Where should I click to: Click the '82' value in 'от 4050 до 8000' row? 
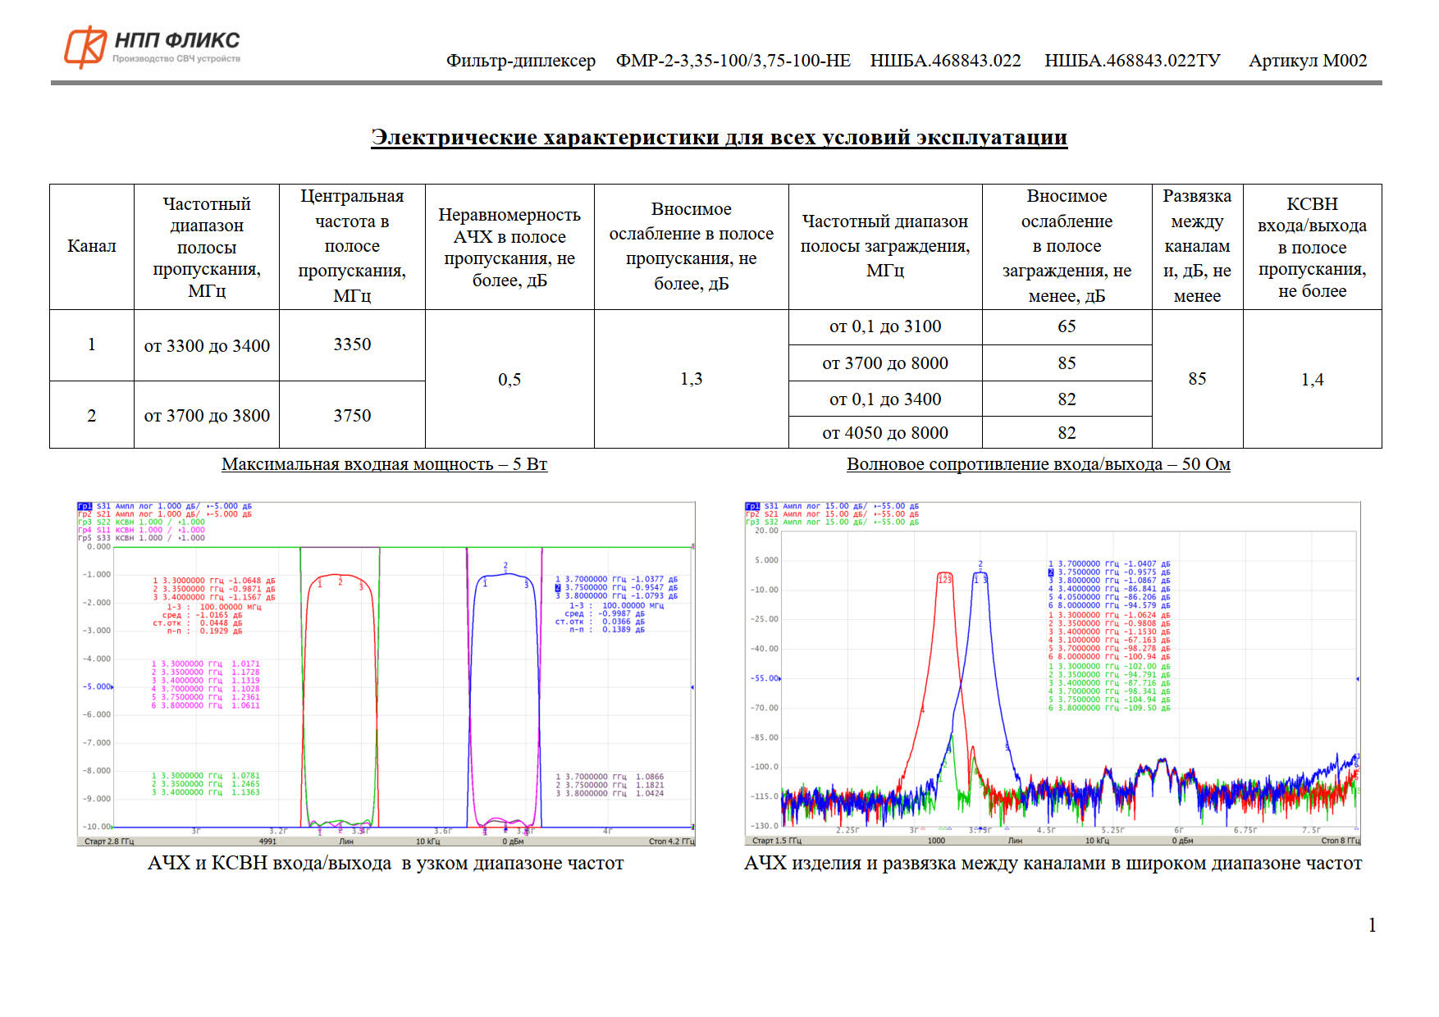1067,433
